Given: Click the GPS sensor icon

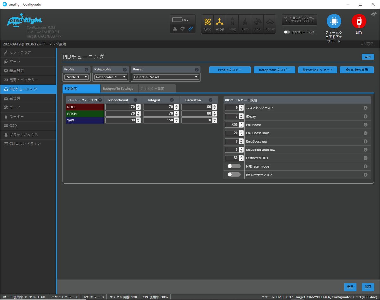Looking at the screenshot, I should click(x=257, y=24).
